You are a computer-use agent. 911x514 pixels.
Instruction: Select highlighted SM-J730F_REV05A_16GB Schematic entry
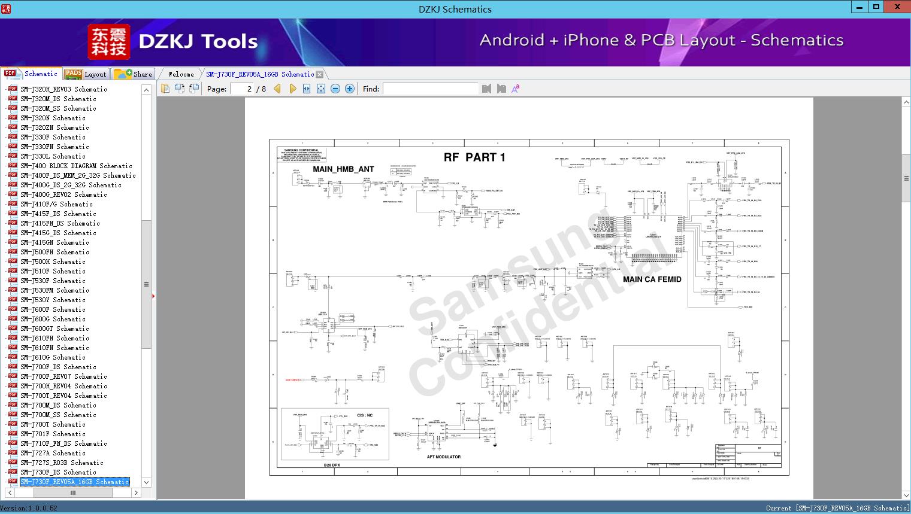pos(74,482)
